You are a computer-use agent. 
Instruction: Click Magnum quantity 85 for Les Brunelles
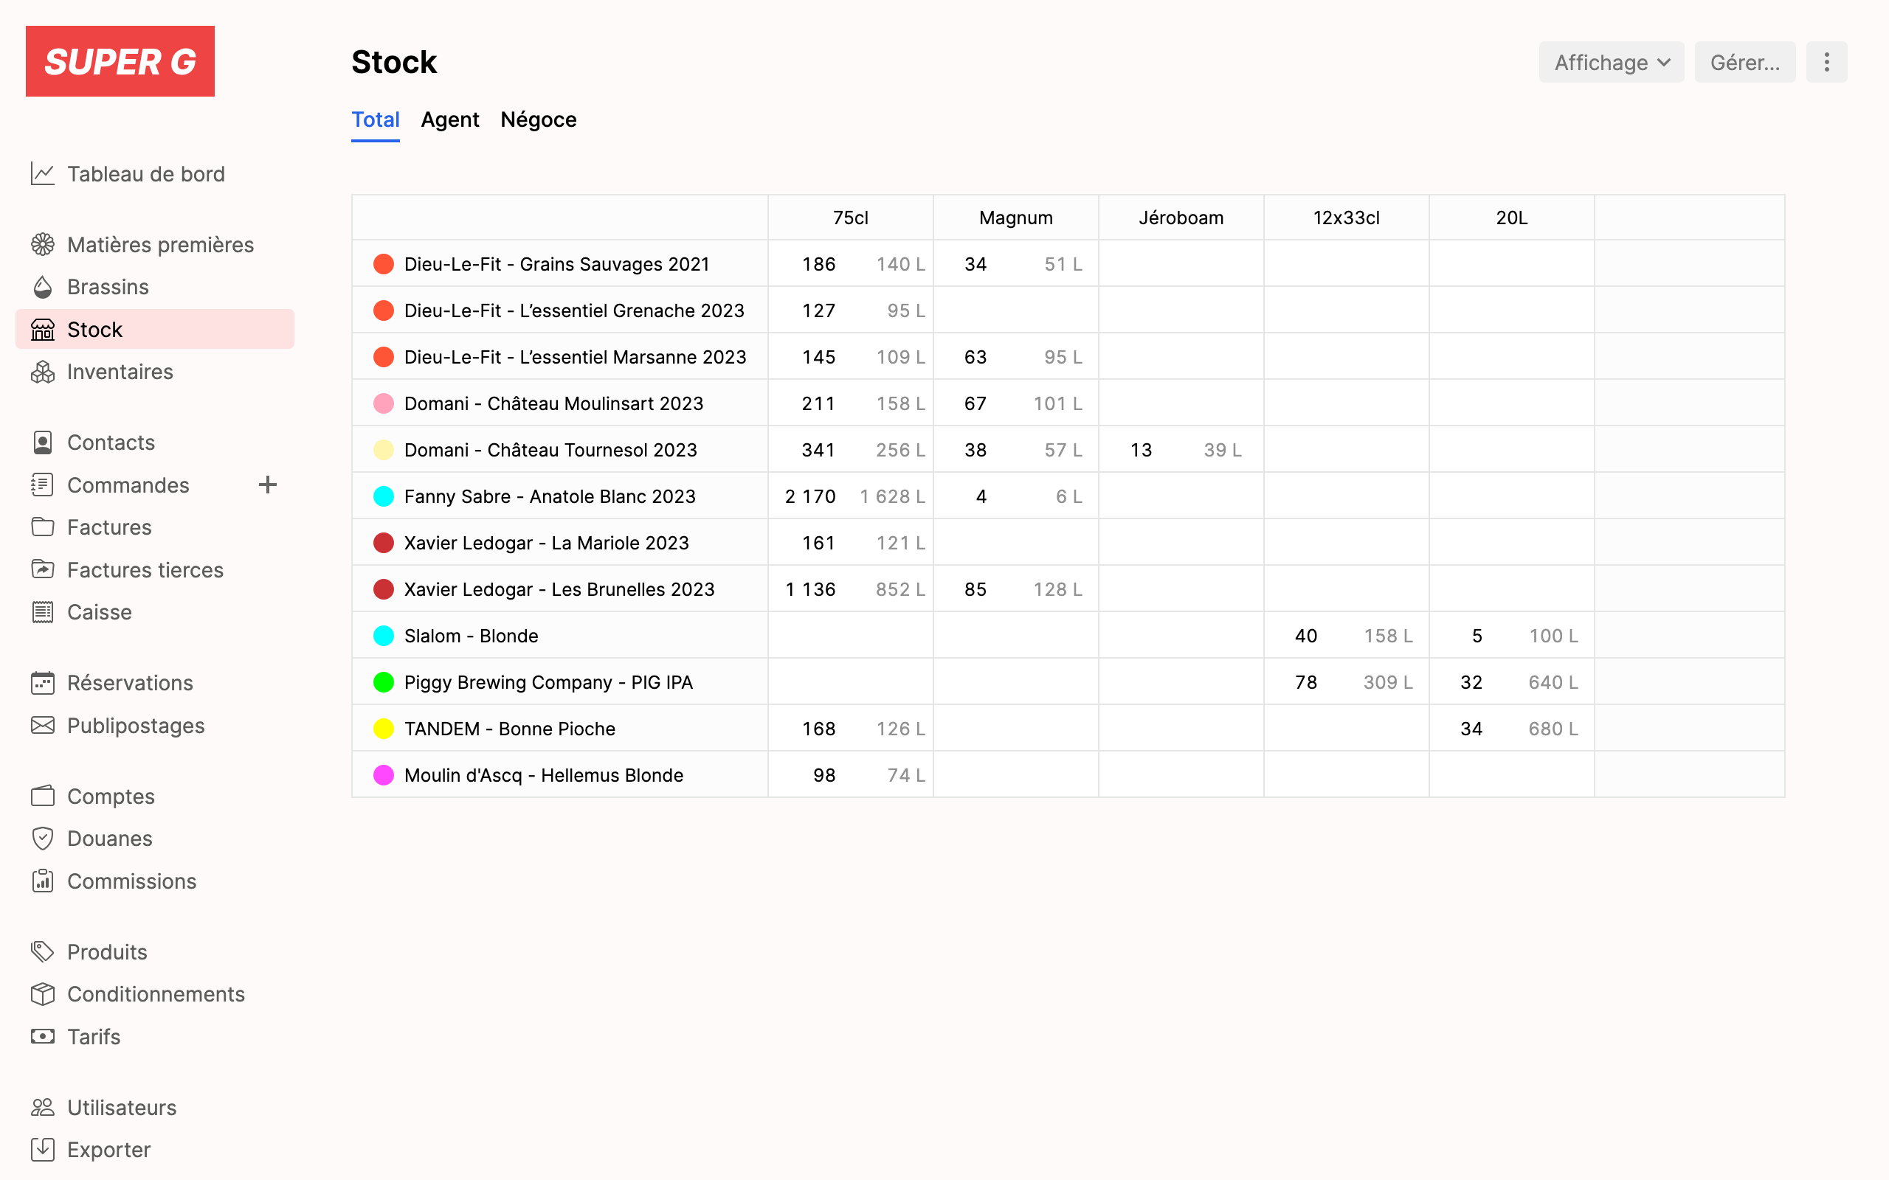[975, 589]
